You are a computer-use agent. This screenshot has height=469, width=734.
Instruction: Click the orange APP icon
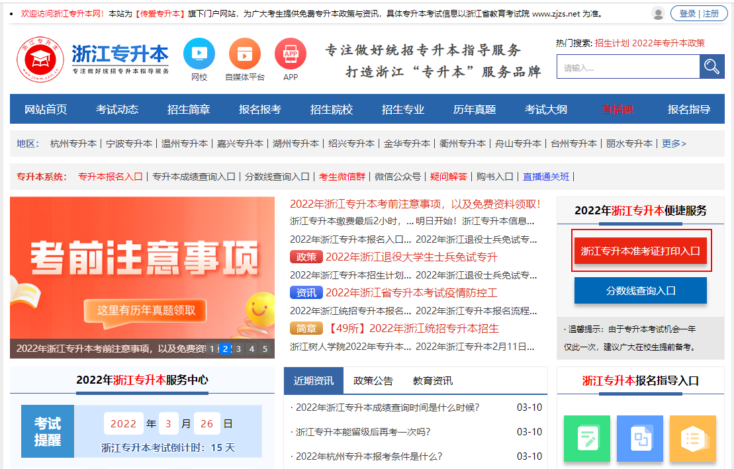click(x=290, y=55)
